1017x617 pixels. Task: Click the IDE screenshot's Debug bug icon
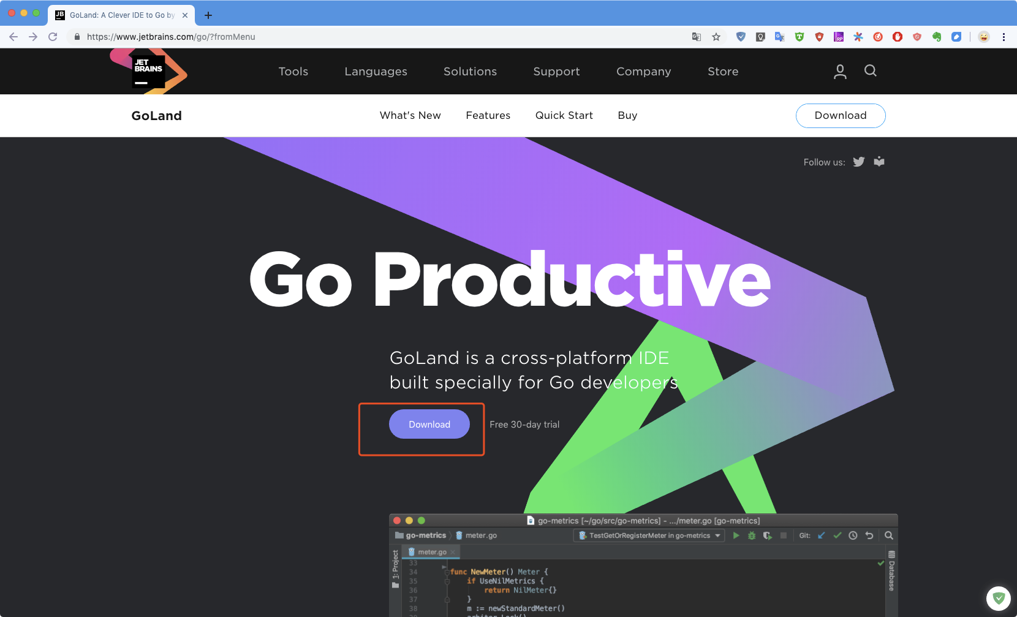(752, 536)
